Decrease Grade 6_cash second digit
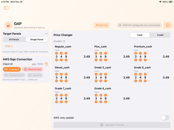174x130 pixels. click(140, 81)
